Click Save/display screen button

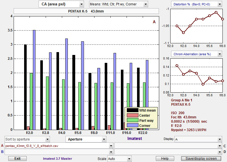click(x=201, y=159)
